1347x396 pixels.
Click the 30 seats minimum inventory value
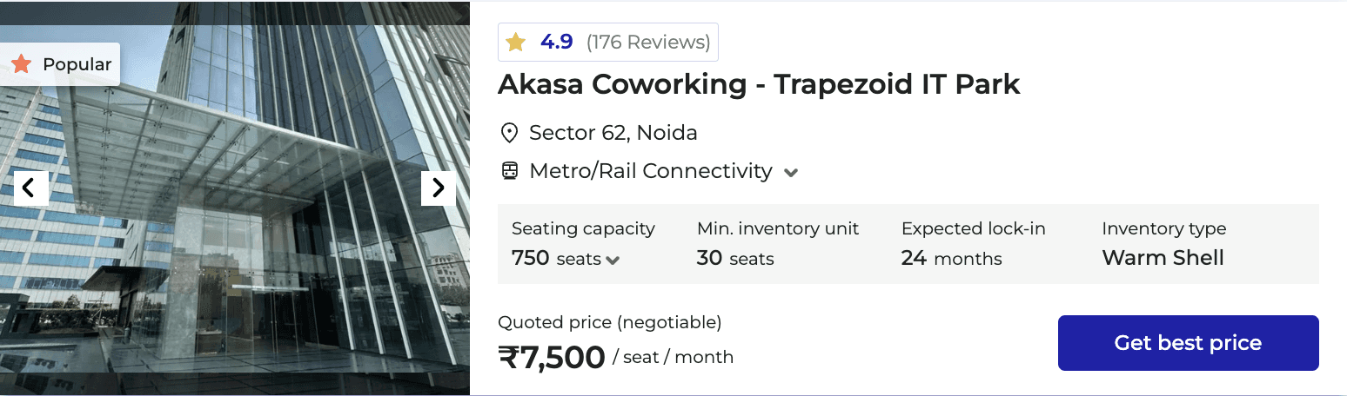point(735,258)
